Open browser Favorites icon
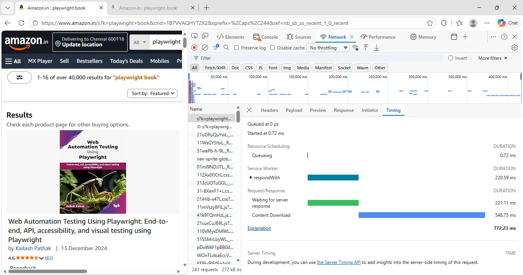 [459, 23]
